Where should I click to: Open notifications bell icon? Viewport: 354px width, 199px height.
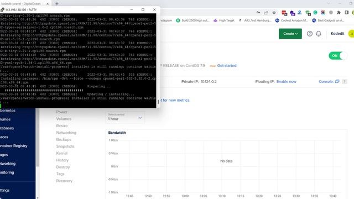pyautogui.click(x=319, y=34)
